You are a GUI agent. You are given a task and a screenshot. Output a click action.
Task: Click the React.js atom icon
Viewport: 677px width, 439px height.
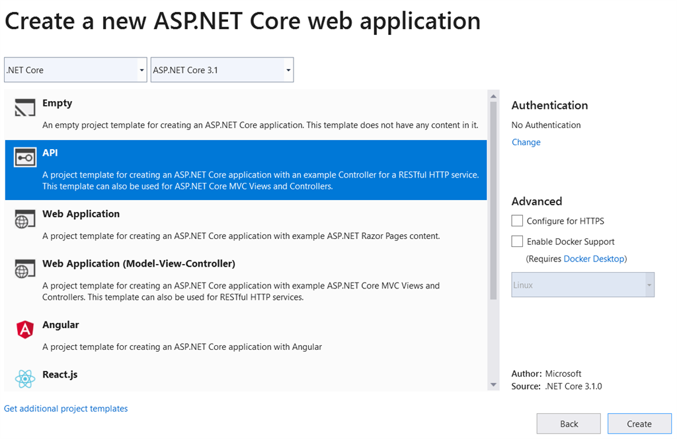[25, 378]
